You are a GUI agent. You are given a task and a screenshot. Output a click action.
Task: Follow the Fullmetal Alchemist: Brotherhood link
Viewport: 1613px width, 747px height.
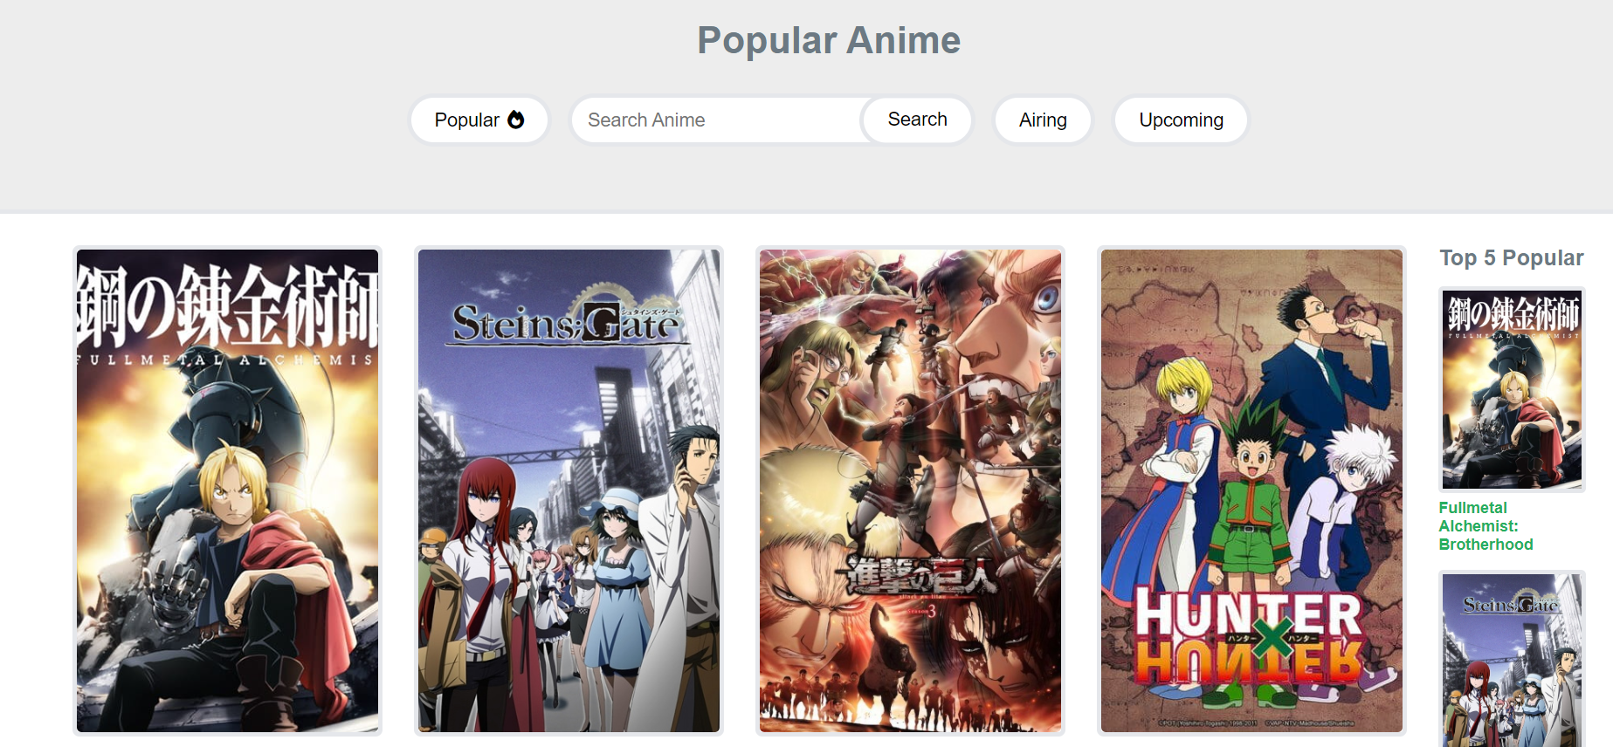pyautogui.click(x=1485, y=526)
